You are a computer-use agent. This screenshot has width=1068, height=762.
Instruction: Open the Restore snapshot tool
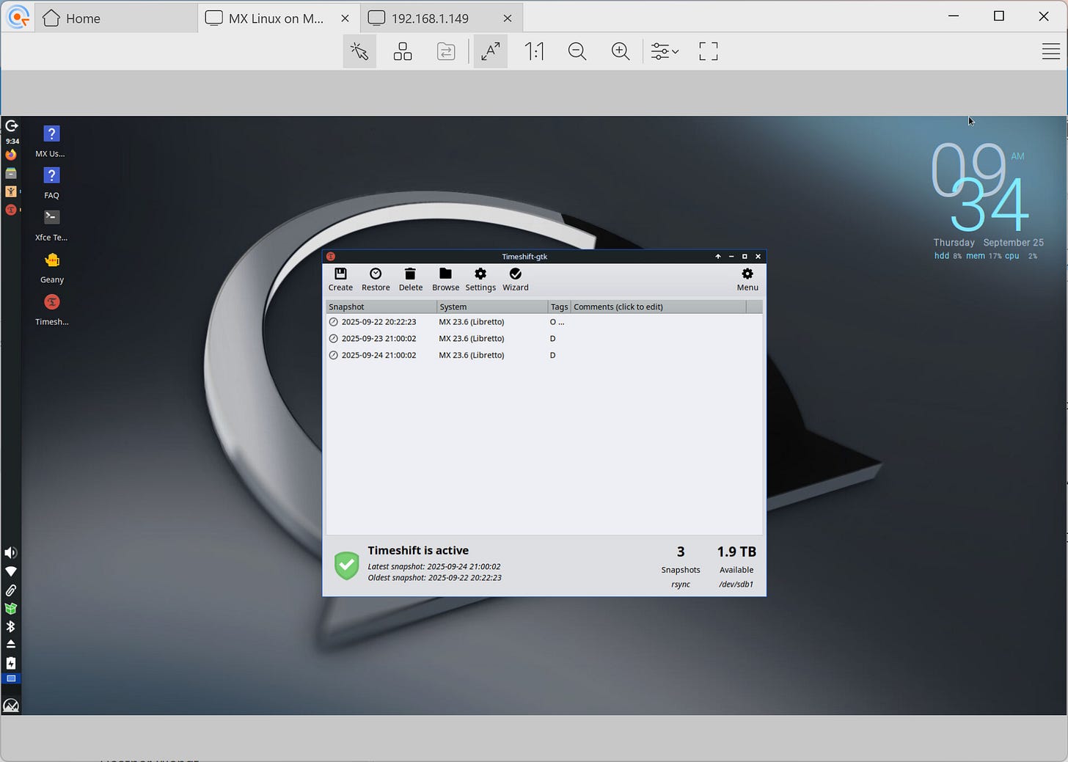coord(376,279)
